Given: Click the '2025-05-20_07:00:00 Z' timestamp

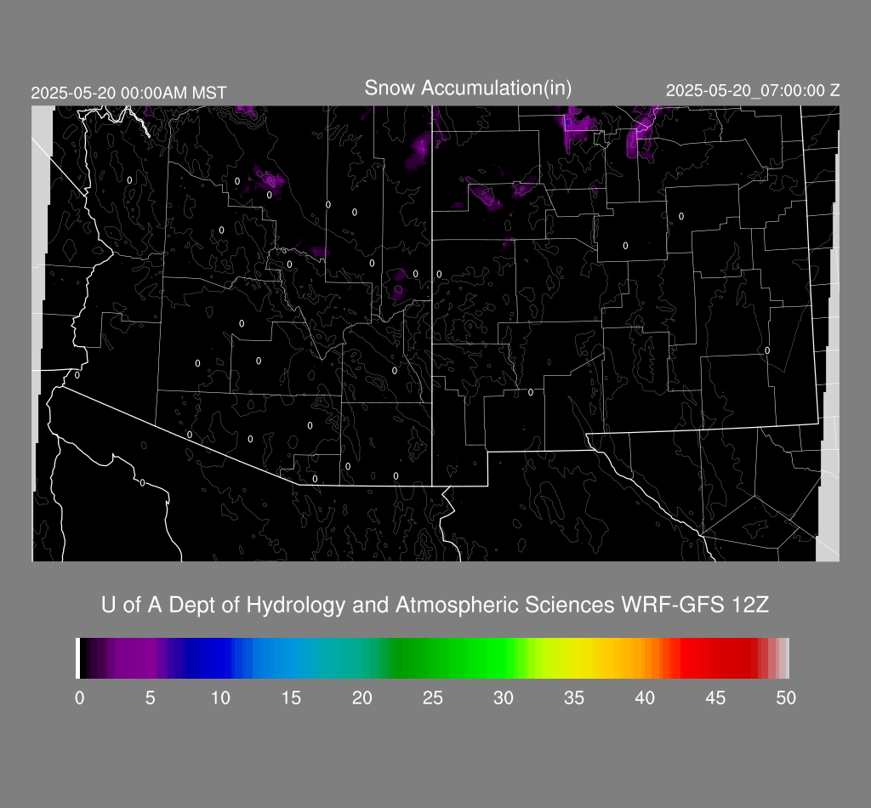Looking at the screenshot, I should (753, 90).
